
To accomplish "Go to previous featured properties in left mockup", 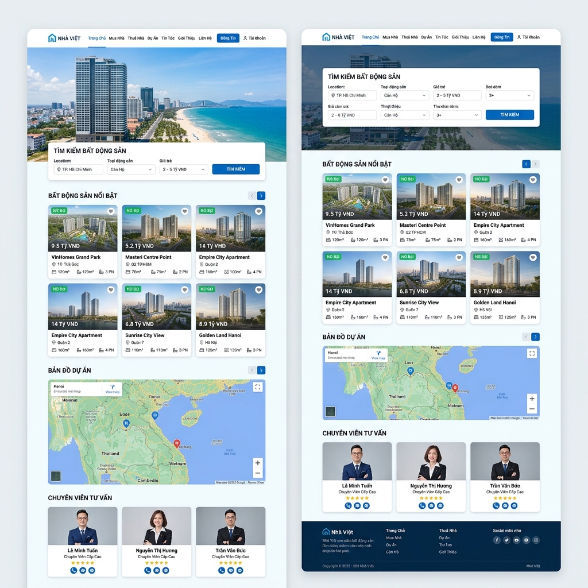I will point(252,195).
